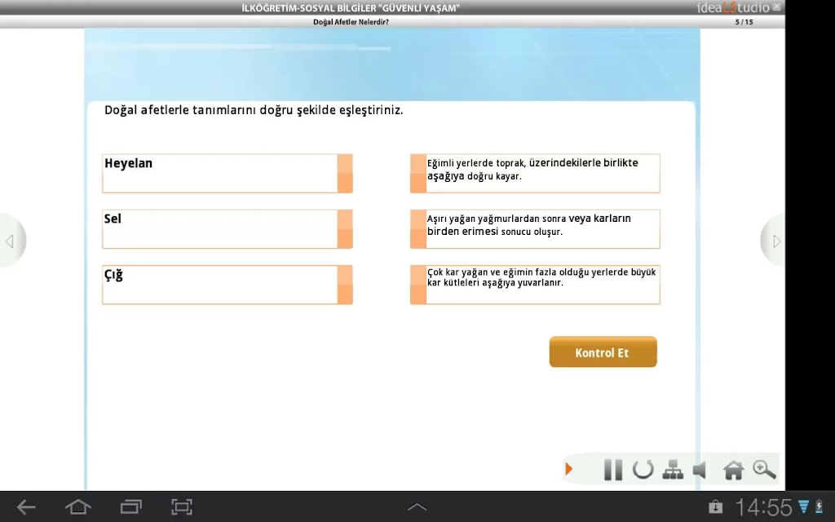Image resolution: width=835 pixels, height=522 pixels.
Task: Click the matching instruction sentence
Action: 254,110
